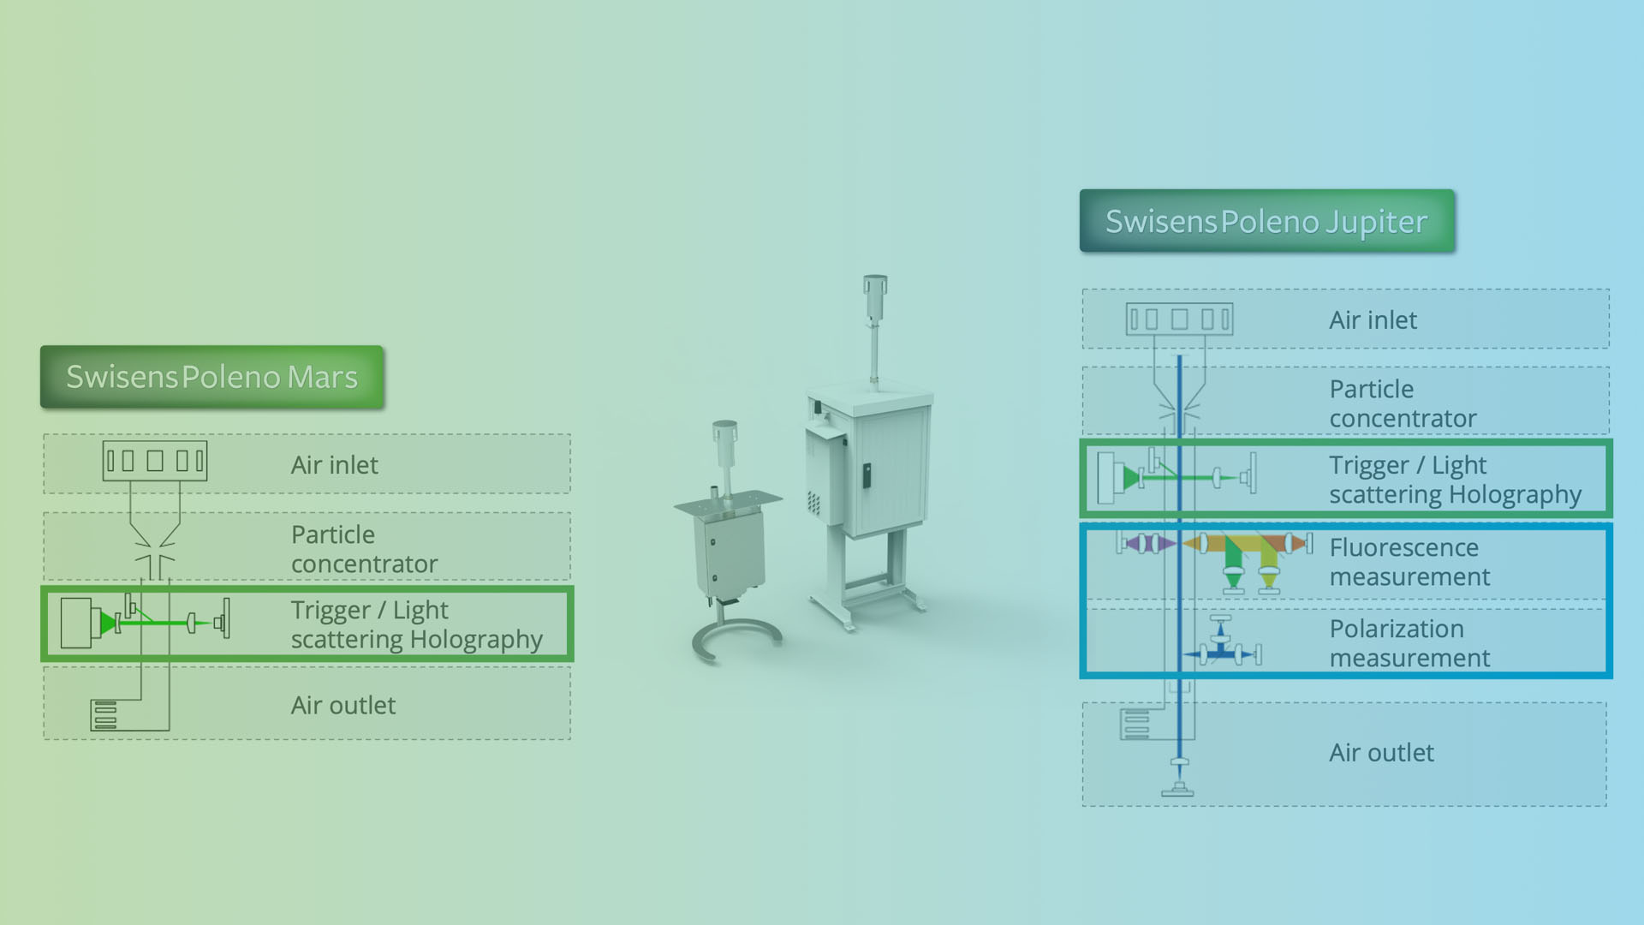The width and height of the screenshot is (1644, 925).
Task: Click the air inlet icon on Jupiter diagram
Action: 1181,319
